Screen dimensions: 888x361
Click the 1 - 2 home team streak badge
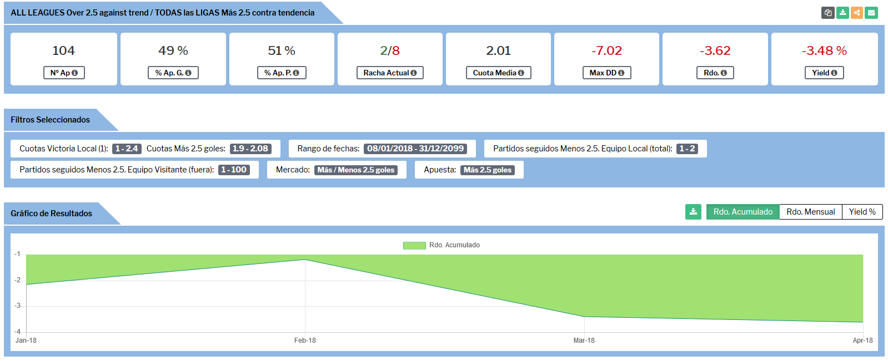[687, 149]
